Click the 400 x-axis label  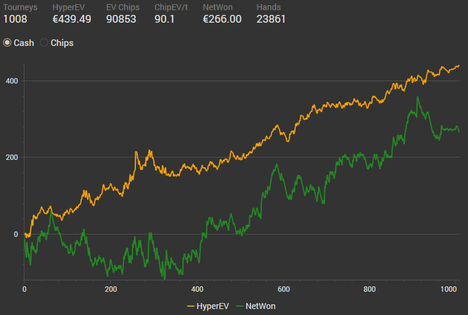click(197, 289)
